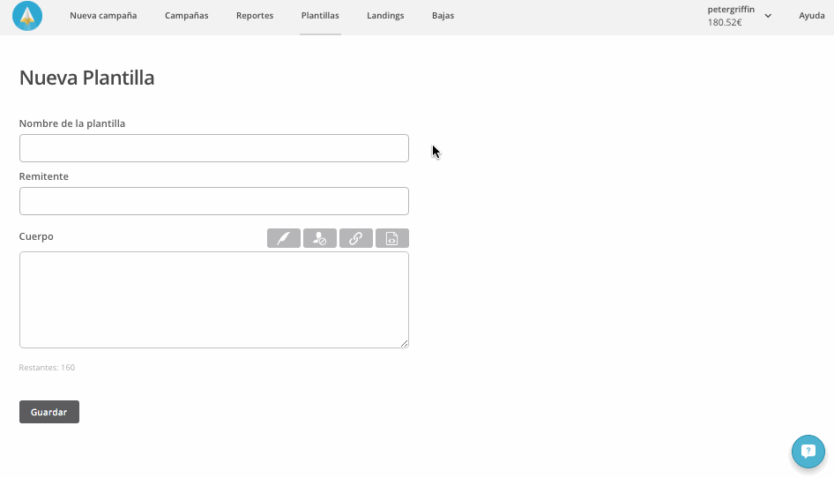Screen dimensions: 834x478
Task: Click inside the Cuerpo text area
Action: coord(213,300)
